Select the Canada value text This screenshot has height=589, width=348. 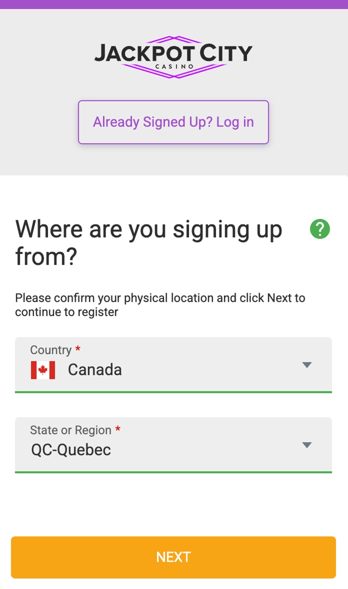(x=95, y=370)
